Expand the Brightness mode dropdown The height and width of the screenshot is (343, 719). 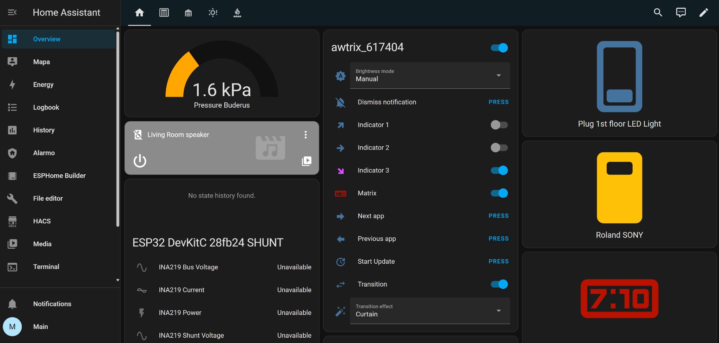(430, 75)
